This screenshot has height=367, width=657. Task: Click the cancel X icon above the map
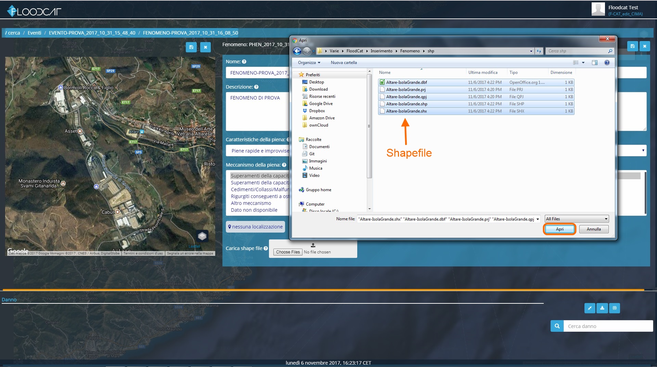(x=205, y=47)
